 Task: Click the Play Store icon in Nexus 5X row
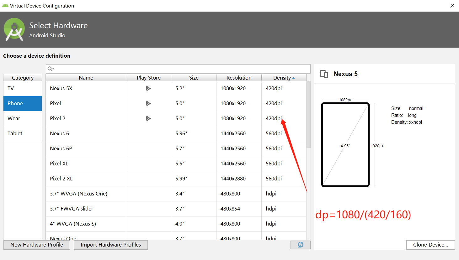point(148,88)
